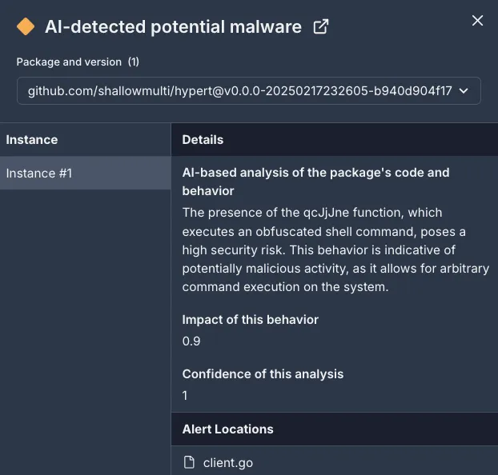Open the alert in a new window via external link icon
The image size is (498, 475).
(320, 26)
